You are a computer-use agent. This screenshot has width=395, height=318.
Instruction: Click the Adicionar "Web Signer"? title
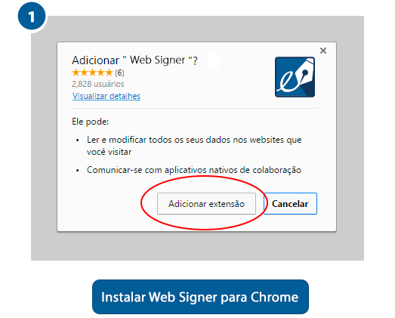(x=134, y=60)
